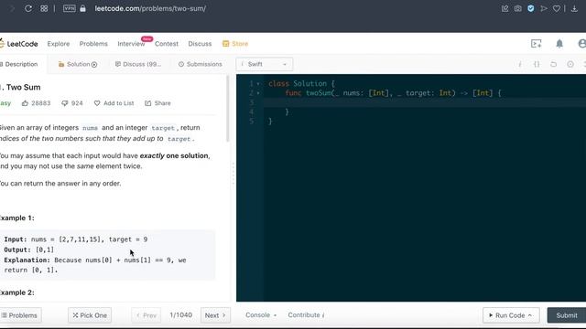Open the Contest nav item
The width and height of the screenshot is (586, 329).
tap(167, 44)
